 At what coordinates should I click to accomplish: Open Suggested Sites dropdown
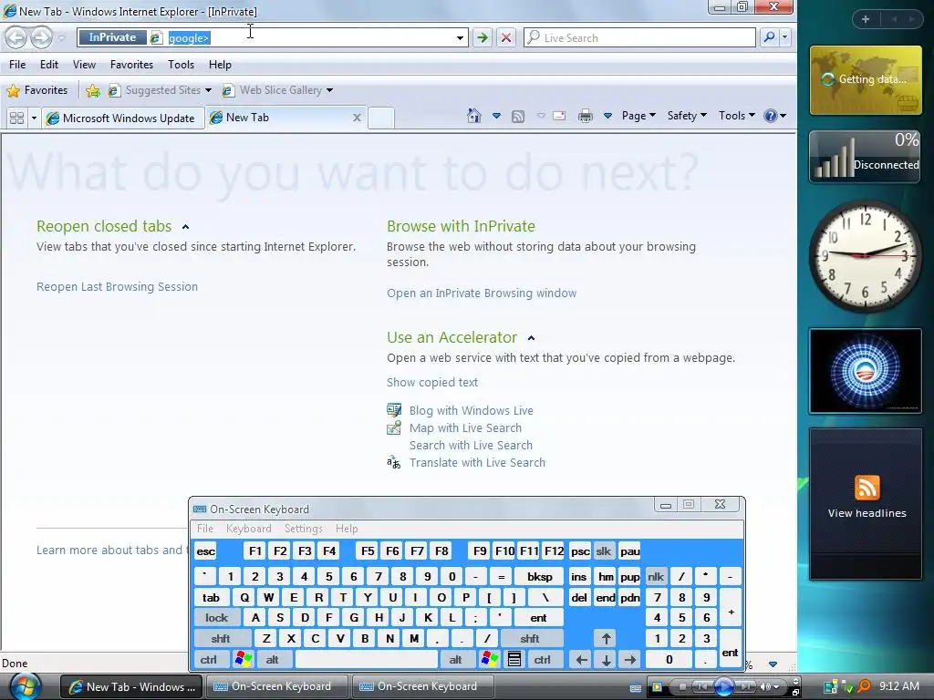coord(208,90)
